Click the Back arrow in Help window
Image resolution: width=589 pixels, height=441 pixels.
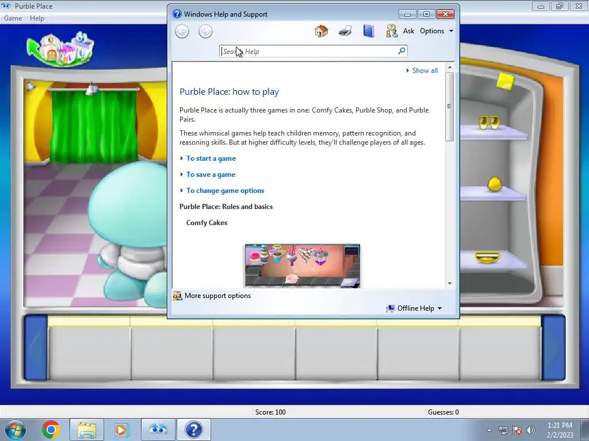[x=182, y=31]
